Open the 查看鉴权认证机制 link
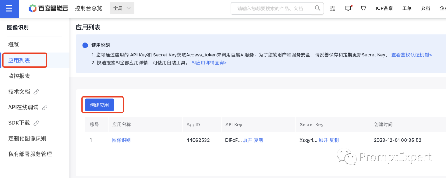This screenshot has width=446, height=178. point(411,55)
